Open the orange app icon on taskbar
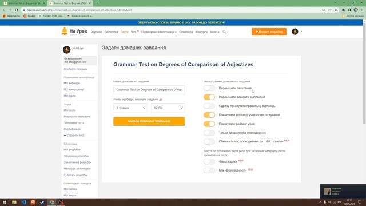366x206 pixels. (33, 202)
